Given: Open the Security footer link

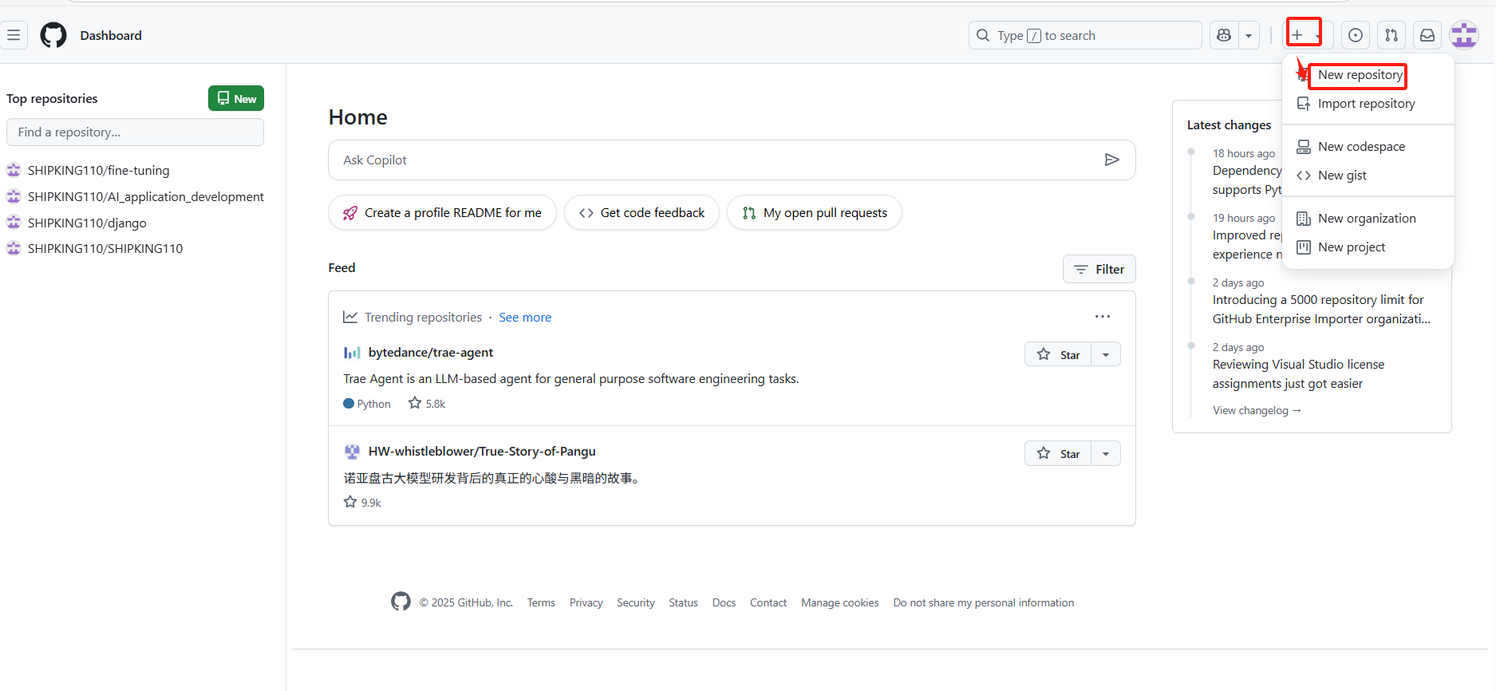Looking at the screenshot, I should [635, 602].
